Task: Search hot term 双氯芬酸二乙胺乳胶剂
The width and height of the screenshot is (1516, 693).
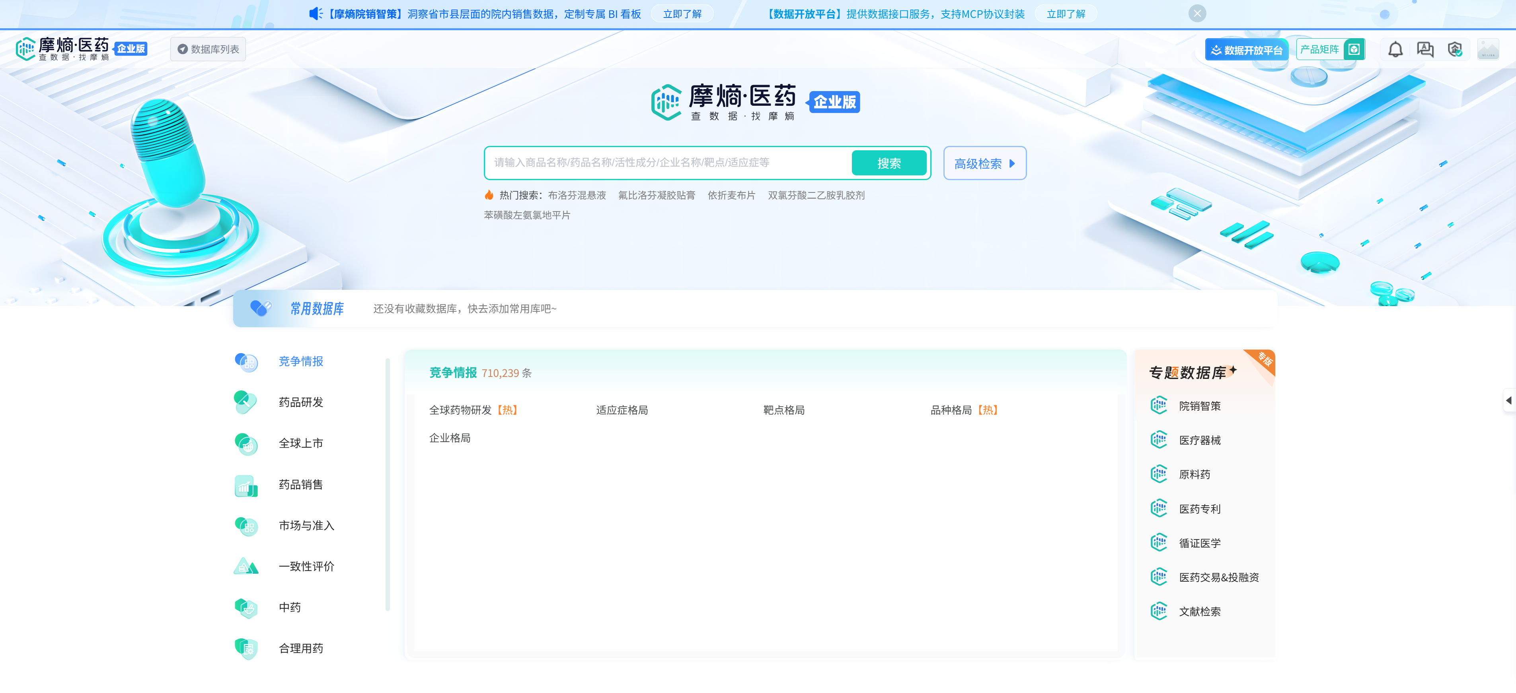Action: 816,195
